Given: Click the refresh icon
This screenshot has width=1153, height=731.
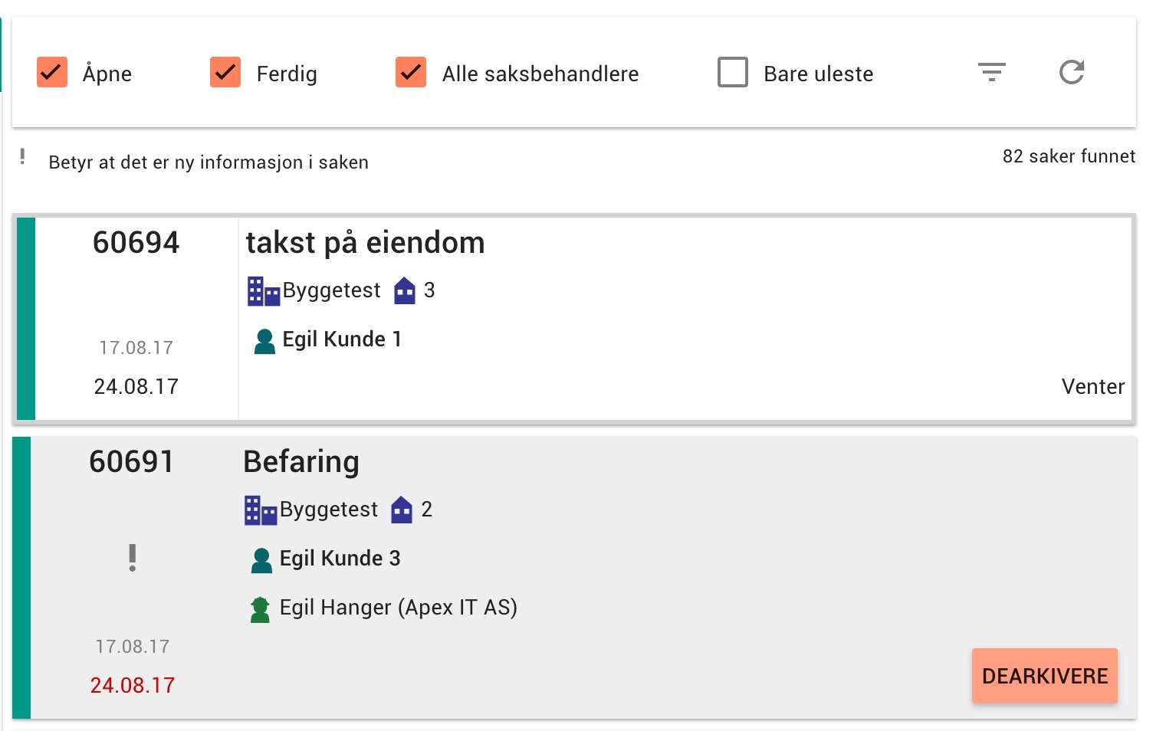Looking at the screenshot, I should point(1071,72).
